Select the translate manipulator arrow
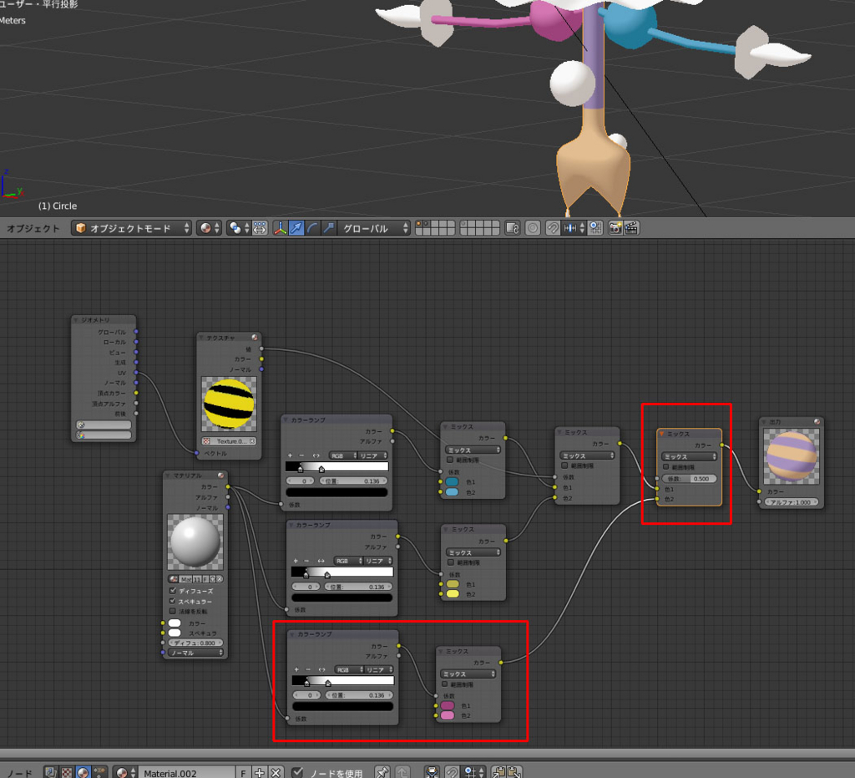 tap(296, 228)
